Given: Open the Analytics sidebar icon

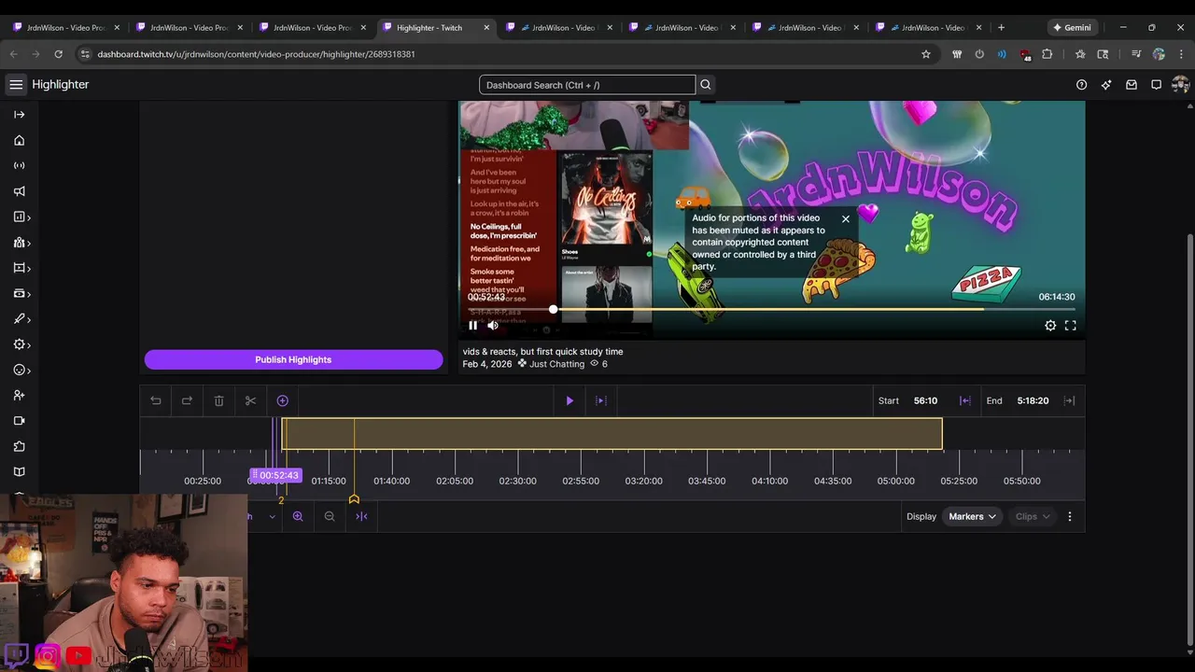Looking at the screenshot, I should (x=19, y=217).
